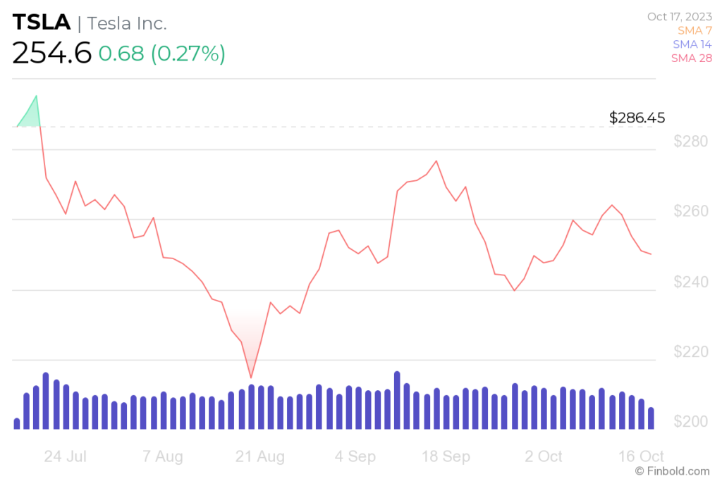Click the $286.45 reference price label
The image size is (722, 481).
pos(637,118)
